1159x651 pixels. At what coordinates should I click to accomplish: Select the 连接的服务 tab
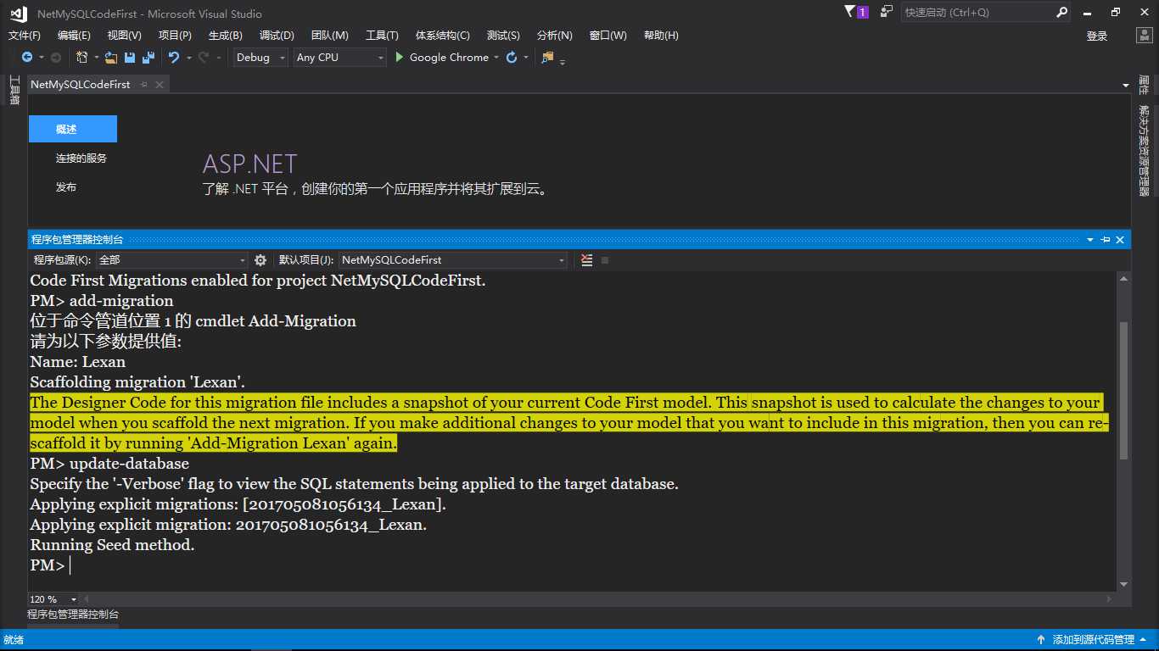(x=81, y=158)
